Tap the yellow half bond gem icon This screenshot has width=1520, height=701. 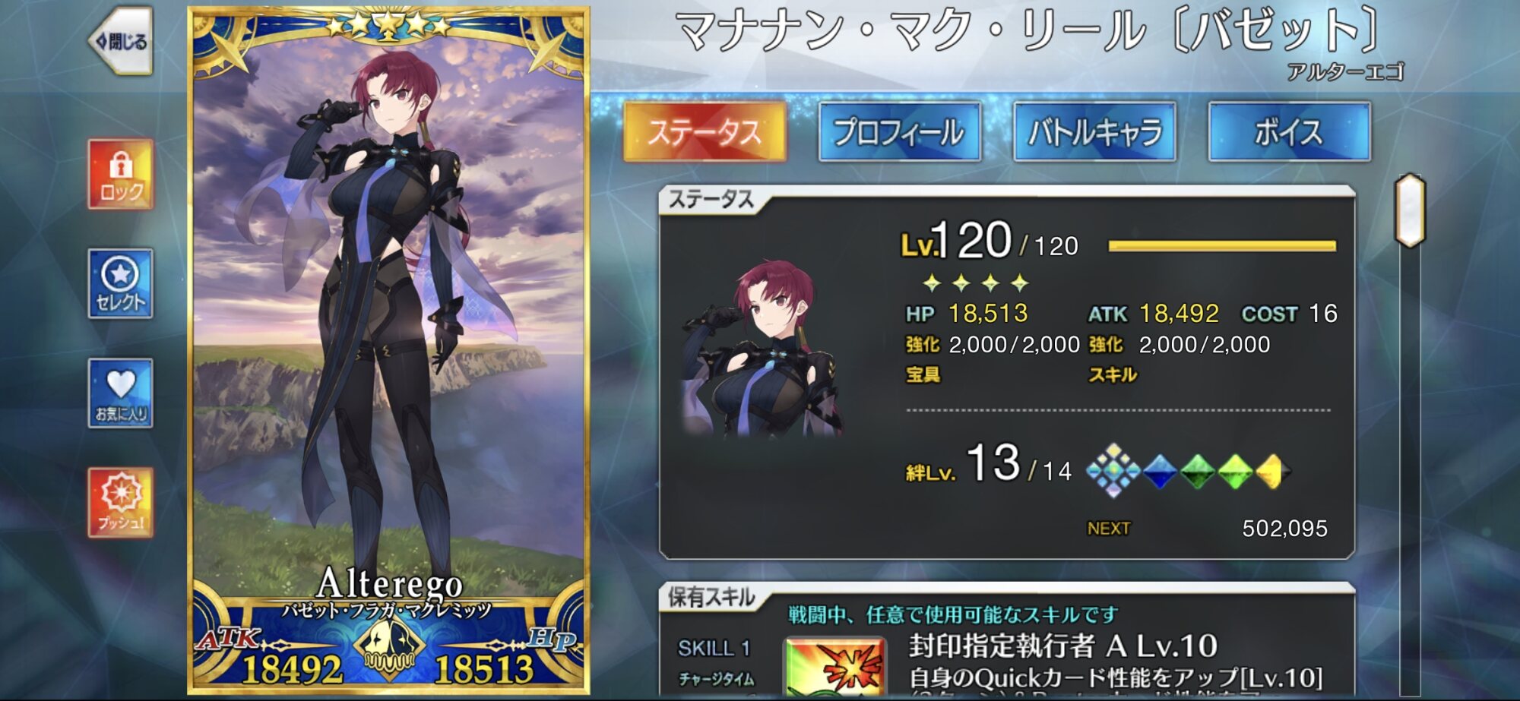click(x=1270, y=472)
